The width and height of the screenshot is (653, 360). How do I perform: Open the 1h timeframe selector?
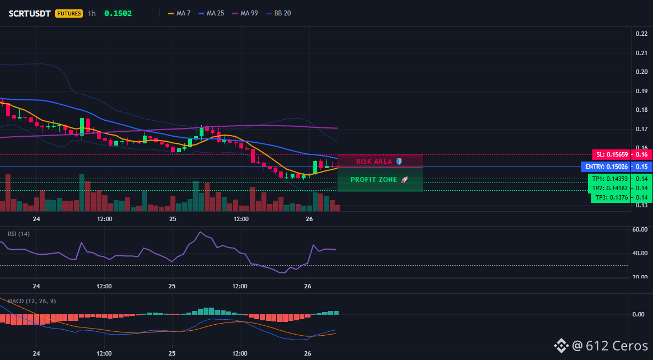92,13
